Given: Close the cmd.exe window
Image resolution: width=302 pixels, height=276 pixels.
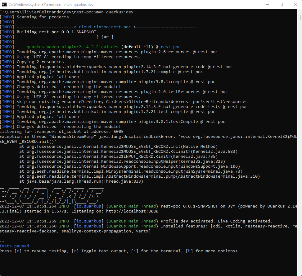Looking at the screenshot, I should [x=295, y=4].
